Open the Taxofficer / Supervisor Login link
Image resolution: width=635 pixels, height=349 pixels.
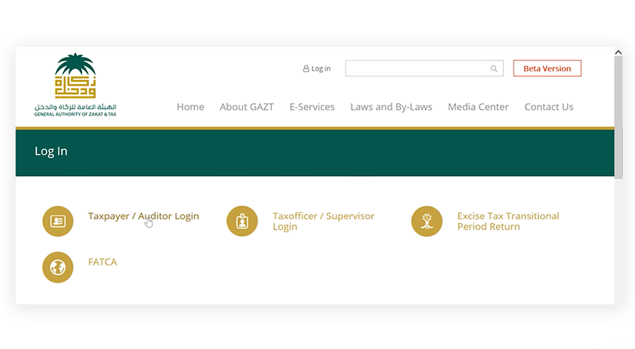323,221
